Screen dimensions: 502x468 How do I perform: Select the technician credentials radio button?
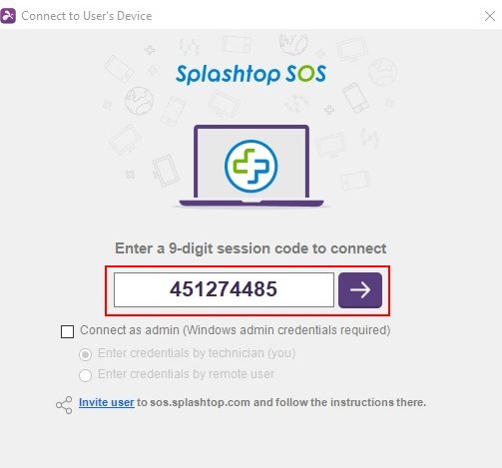click(85, 354)
